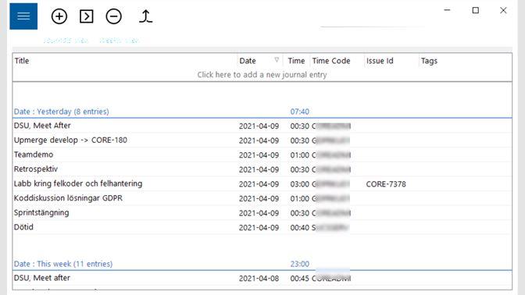Click the 03:00 time cell
This screenshot has height=295, width=525.
300,184
